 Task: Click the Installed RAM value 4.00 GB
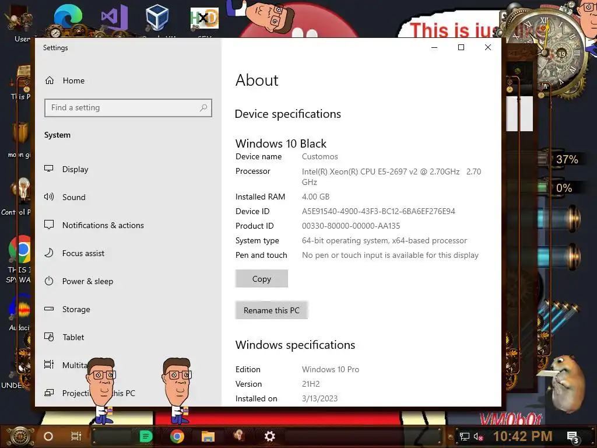click(315, 197)
